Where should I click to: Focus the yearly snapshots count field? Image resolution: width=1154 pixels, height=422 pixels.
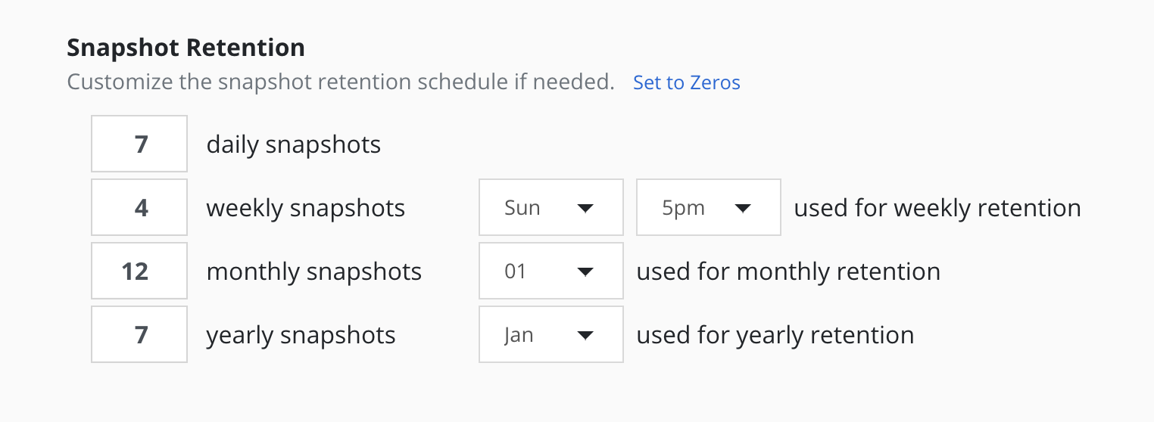click(x=139, y=334)
